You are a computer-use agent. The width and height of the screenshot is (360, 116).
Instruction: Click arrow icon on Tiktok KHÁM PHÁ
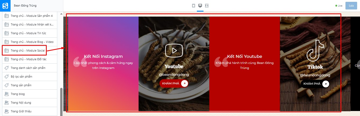[326, 84]
